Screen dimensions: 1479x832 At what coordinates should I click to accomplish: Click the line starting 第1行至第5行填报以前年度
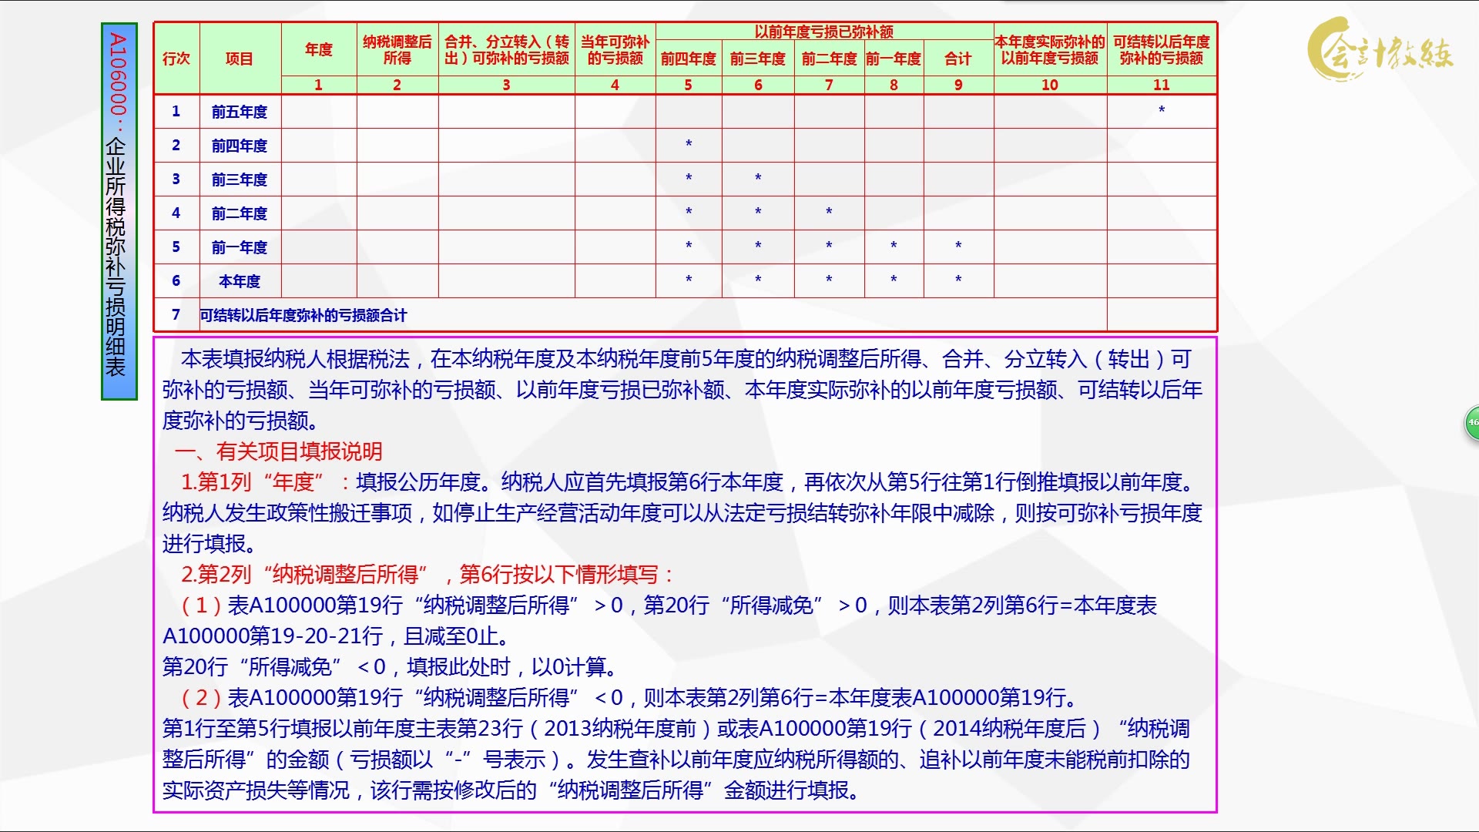[x=676, y=760]
